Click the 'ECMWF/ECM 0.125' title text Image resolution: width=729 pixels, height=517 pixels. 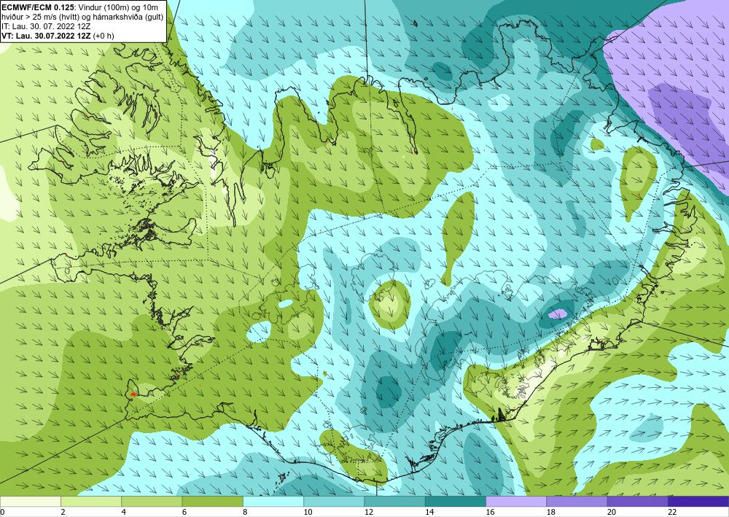38,7
